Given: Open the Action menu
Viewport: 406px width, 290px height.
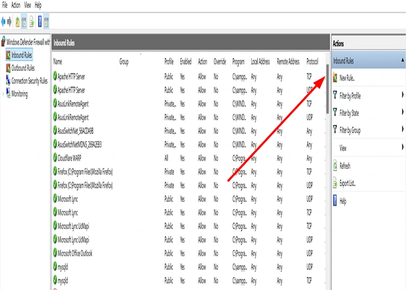Looking at the screenshot, I should [16, 5].
